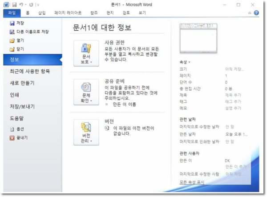Switch to the 홈 tab

[x=28, y=13]
